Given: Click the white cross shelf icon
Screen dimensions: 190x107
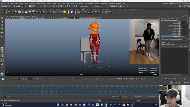Looking at the screenshot, I should click(x=68, y=12).
